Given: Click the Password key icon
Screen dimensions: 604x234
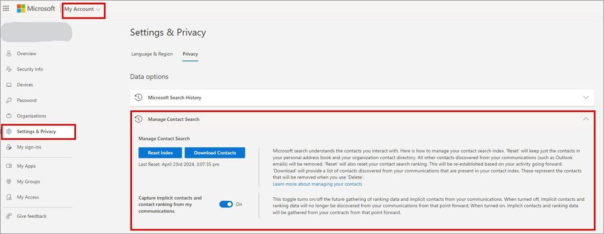Looking at the screenshot, I should (x=9, y=100).
